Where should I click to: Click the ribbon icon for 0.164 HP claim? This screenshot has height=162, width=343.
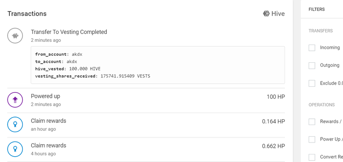[15, 125]
